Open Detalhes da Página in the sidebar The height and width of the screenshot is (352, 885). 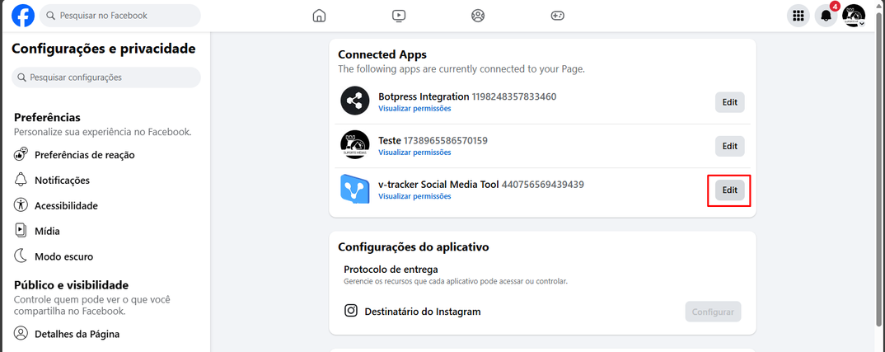pyautogui.click(x=77, y=334)
